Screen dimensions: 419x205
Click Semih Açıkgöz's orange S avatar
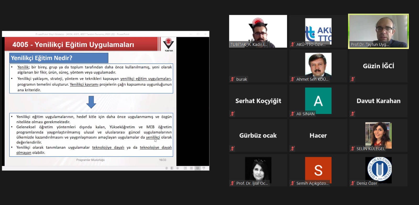[x=318, y=170]
